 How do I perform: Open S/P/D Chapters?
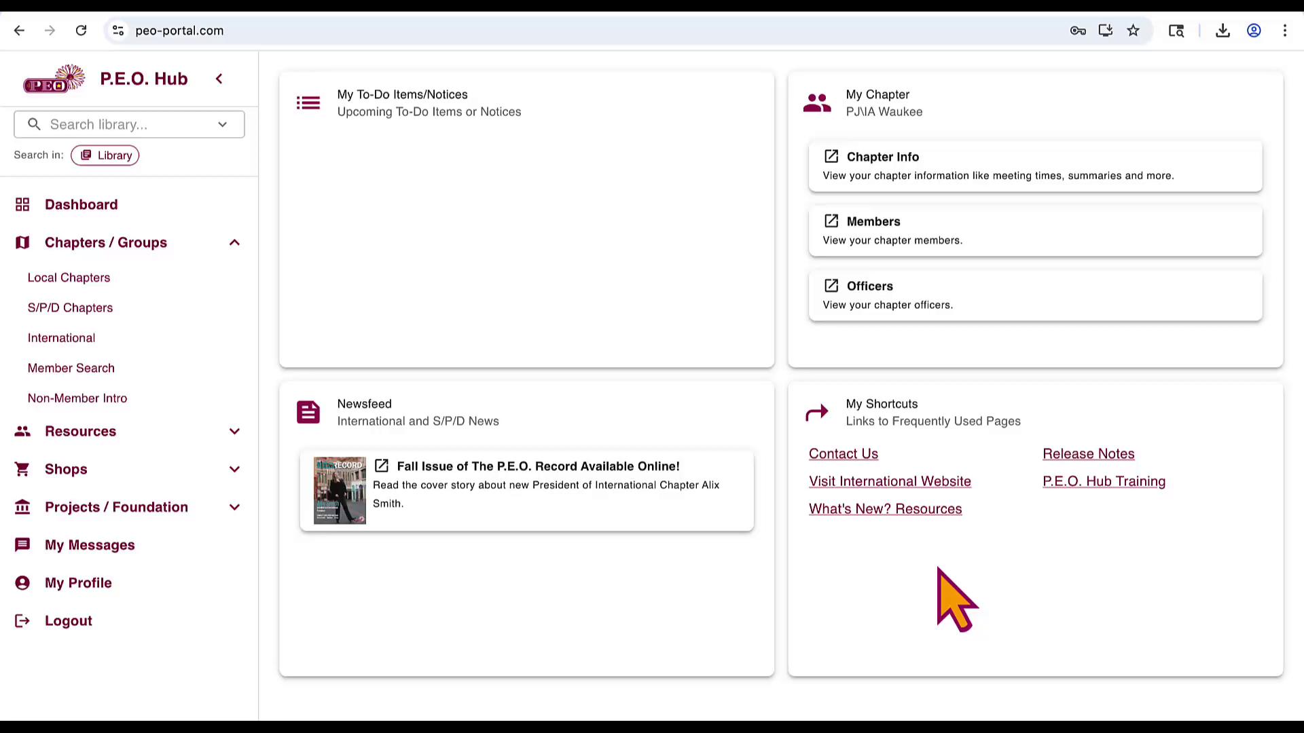click(70, 307)
